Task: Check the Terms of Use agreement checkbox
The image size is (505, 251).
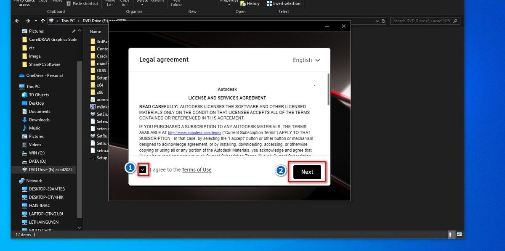Action: (x=143, y=170)
